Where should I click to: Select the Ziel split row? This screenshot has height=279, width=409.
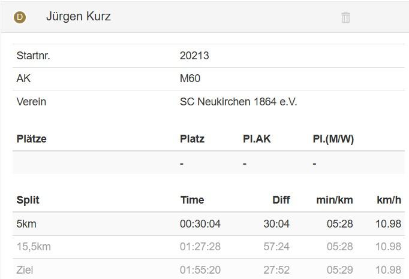[x=25, y=270]
